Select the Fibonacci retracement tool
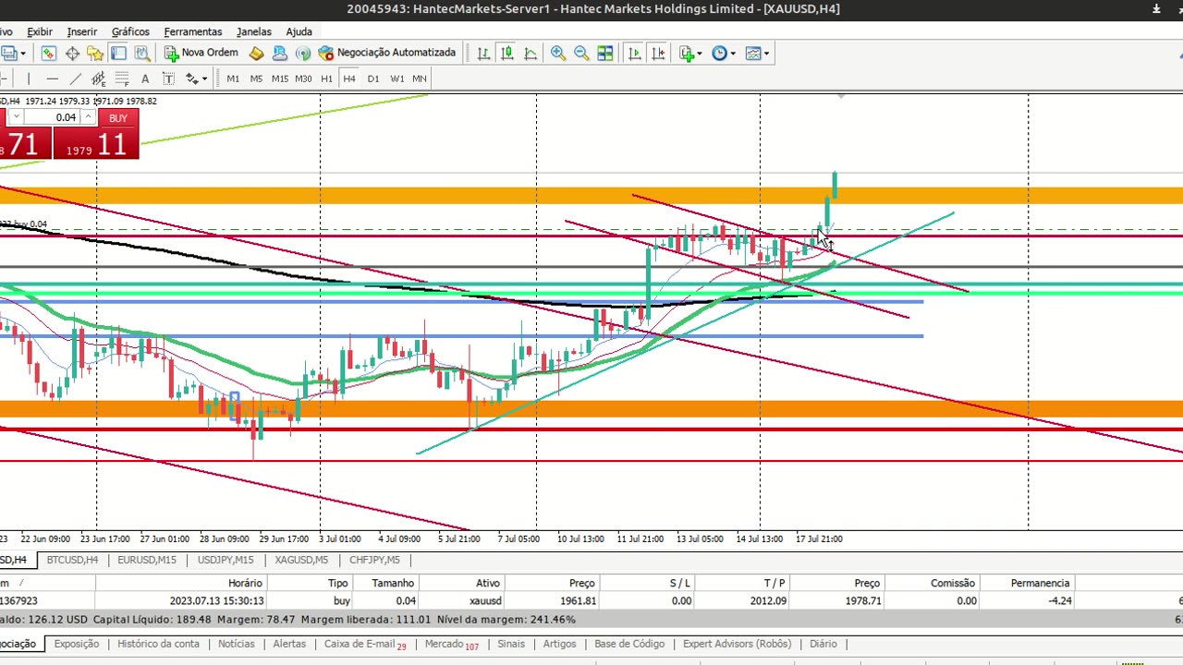This screenshot has width=1183, height=665. pyautogui.click(x=122, y=79)
